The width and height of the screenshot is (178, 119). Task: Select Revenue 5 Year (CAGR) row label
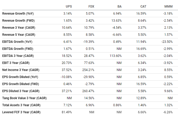(x=19, y=34)
